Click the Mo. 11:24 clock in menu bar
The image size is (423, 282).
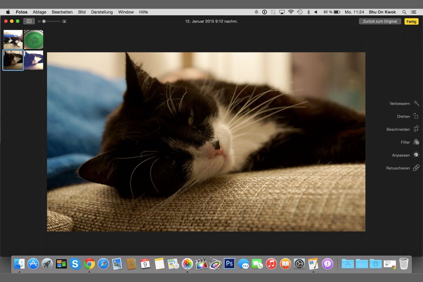click(354, 12)
